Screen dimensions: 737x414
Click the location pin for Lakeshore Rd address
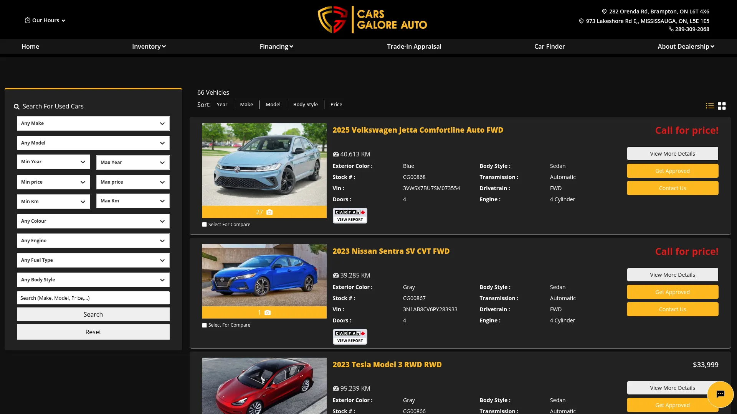click(x=581, y=21)
